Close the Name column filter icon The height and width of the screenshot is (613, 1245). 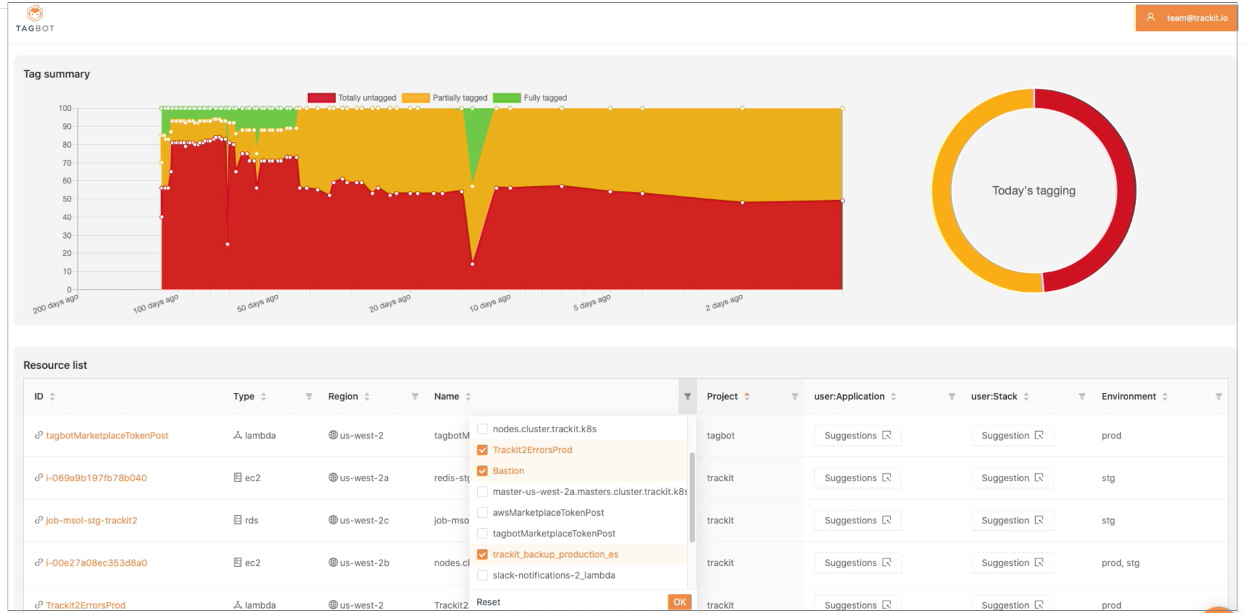(687, 396)
